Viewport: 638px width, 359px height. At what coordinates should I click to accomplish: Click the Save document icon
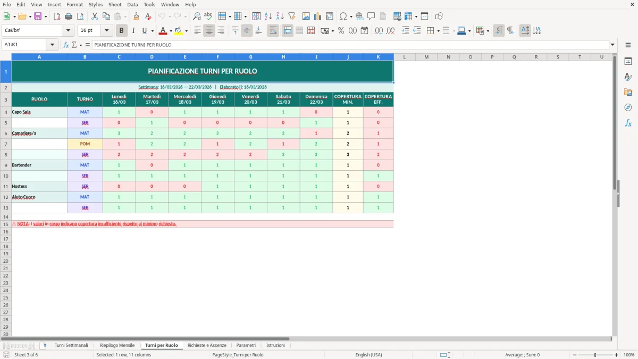click(38, 16)
